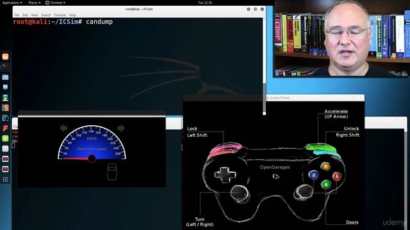Click the Turn (Left / Right) label

tap(200, 222)
